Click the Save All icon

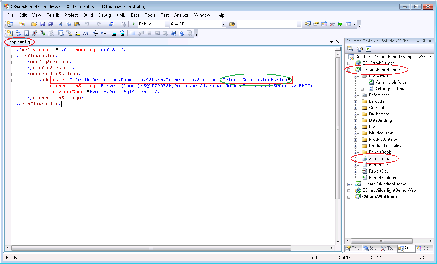tap(51, 24)
